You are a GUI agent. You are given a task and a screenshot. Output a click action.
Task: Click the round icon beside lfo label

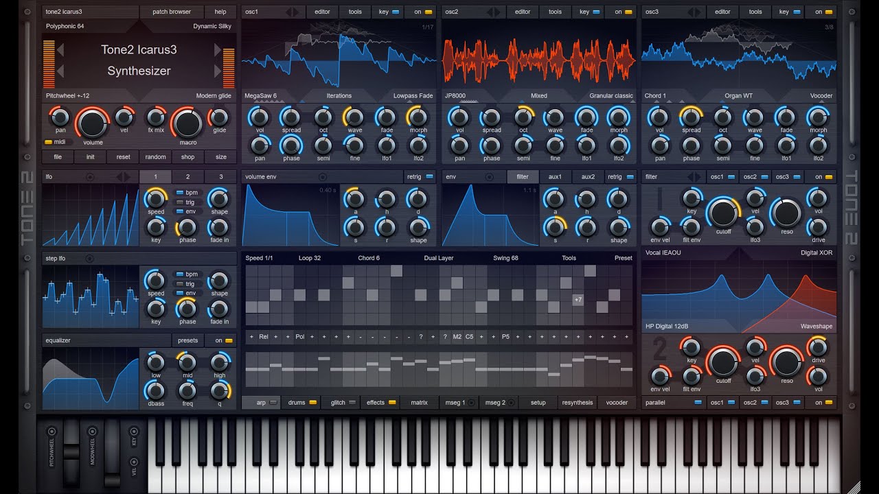[90, 177]
